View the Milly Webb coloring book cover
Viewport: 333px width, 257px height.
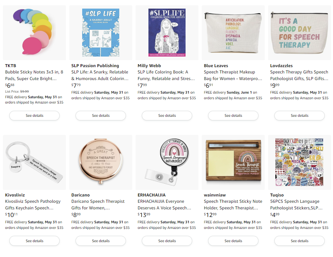[167, 33]
